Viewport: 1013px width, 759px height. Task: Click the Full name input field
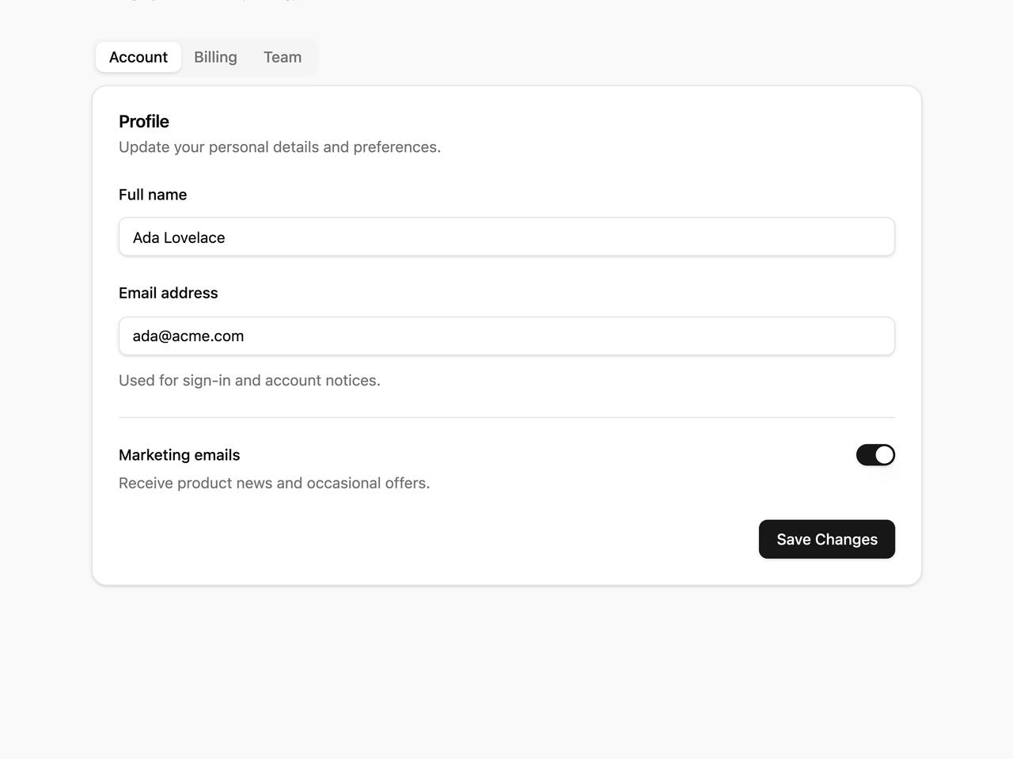tap(506, 237)
